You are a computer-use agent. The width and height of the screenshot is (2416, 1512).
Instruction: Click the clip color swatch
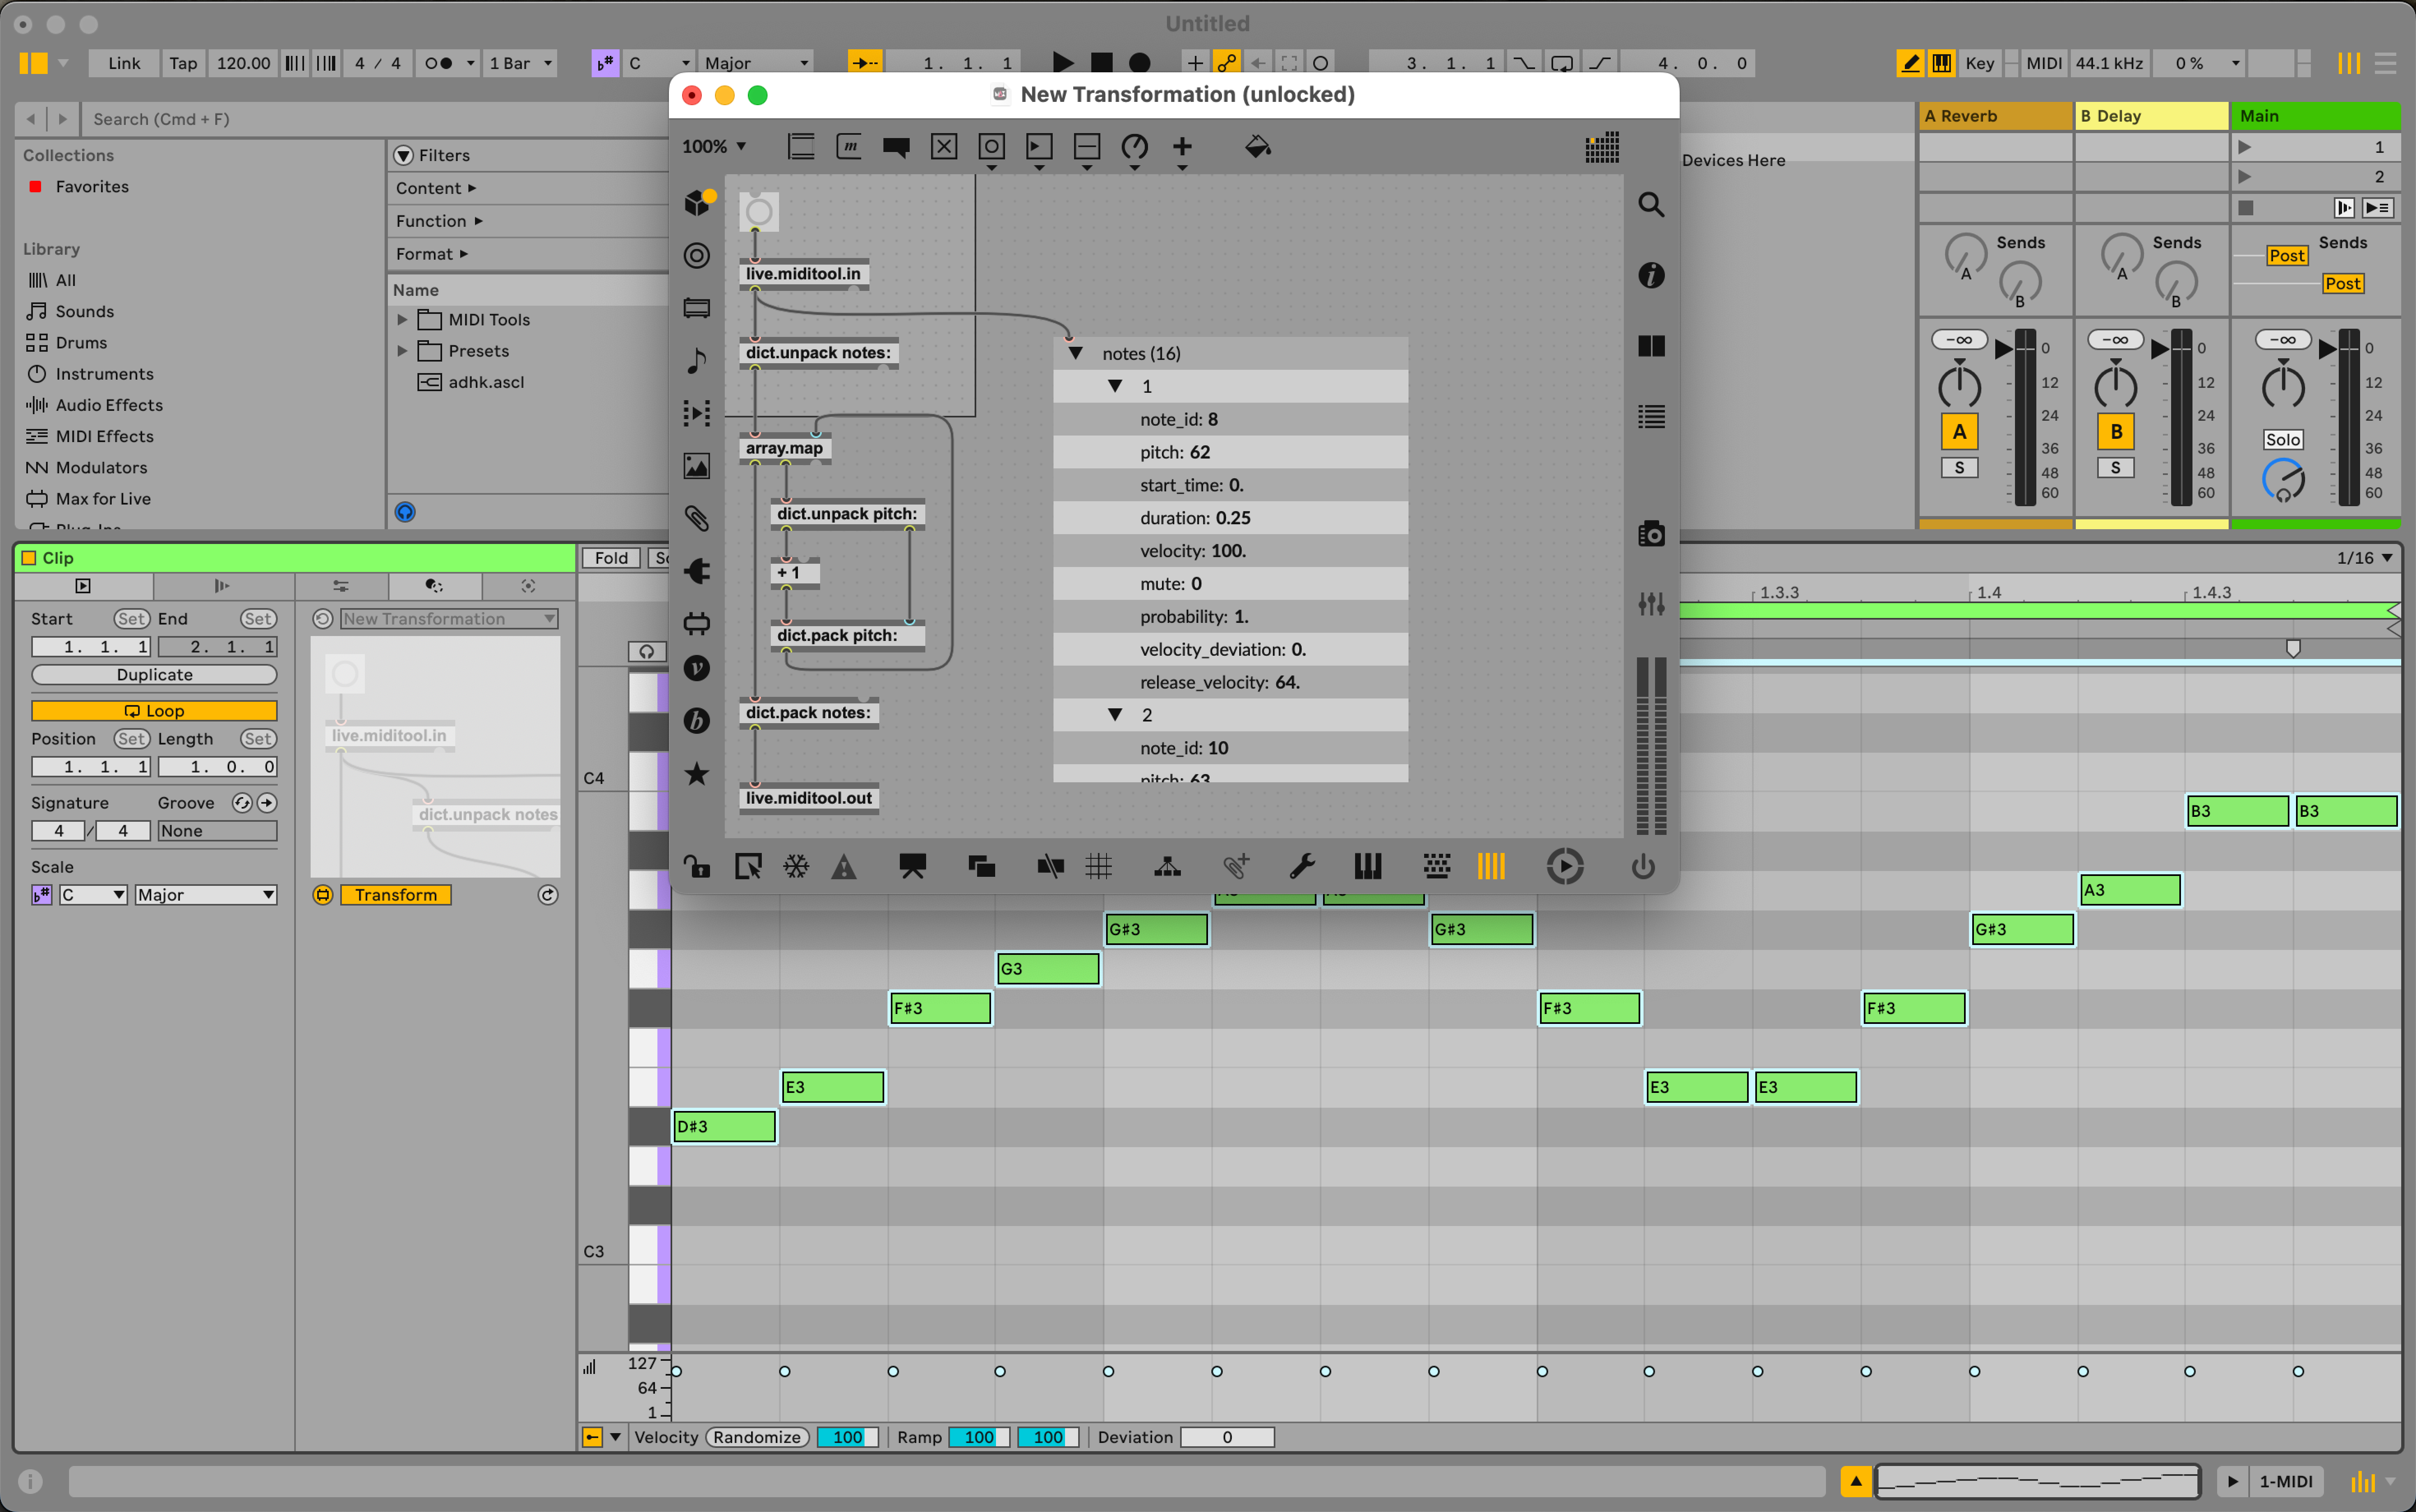point(29,558)
